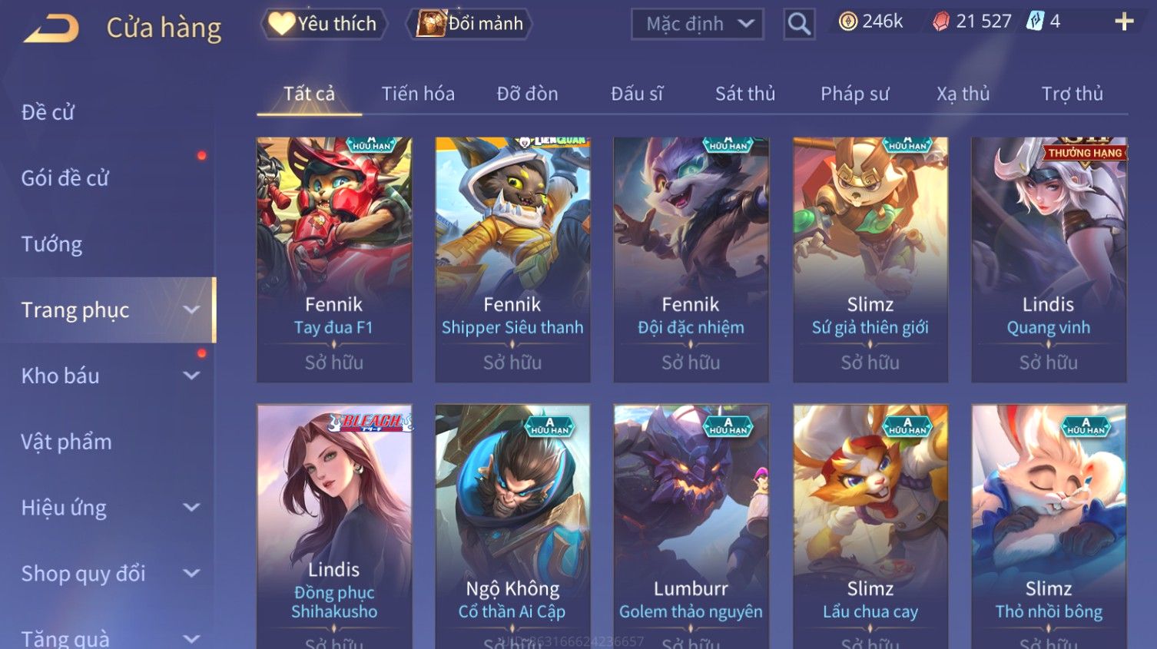Click the red gem currency icon
Screen dimensions: 1157x649
(x=941, y=22)
